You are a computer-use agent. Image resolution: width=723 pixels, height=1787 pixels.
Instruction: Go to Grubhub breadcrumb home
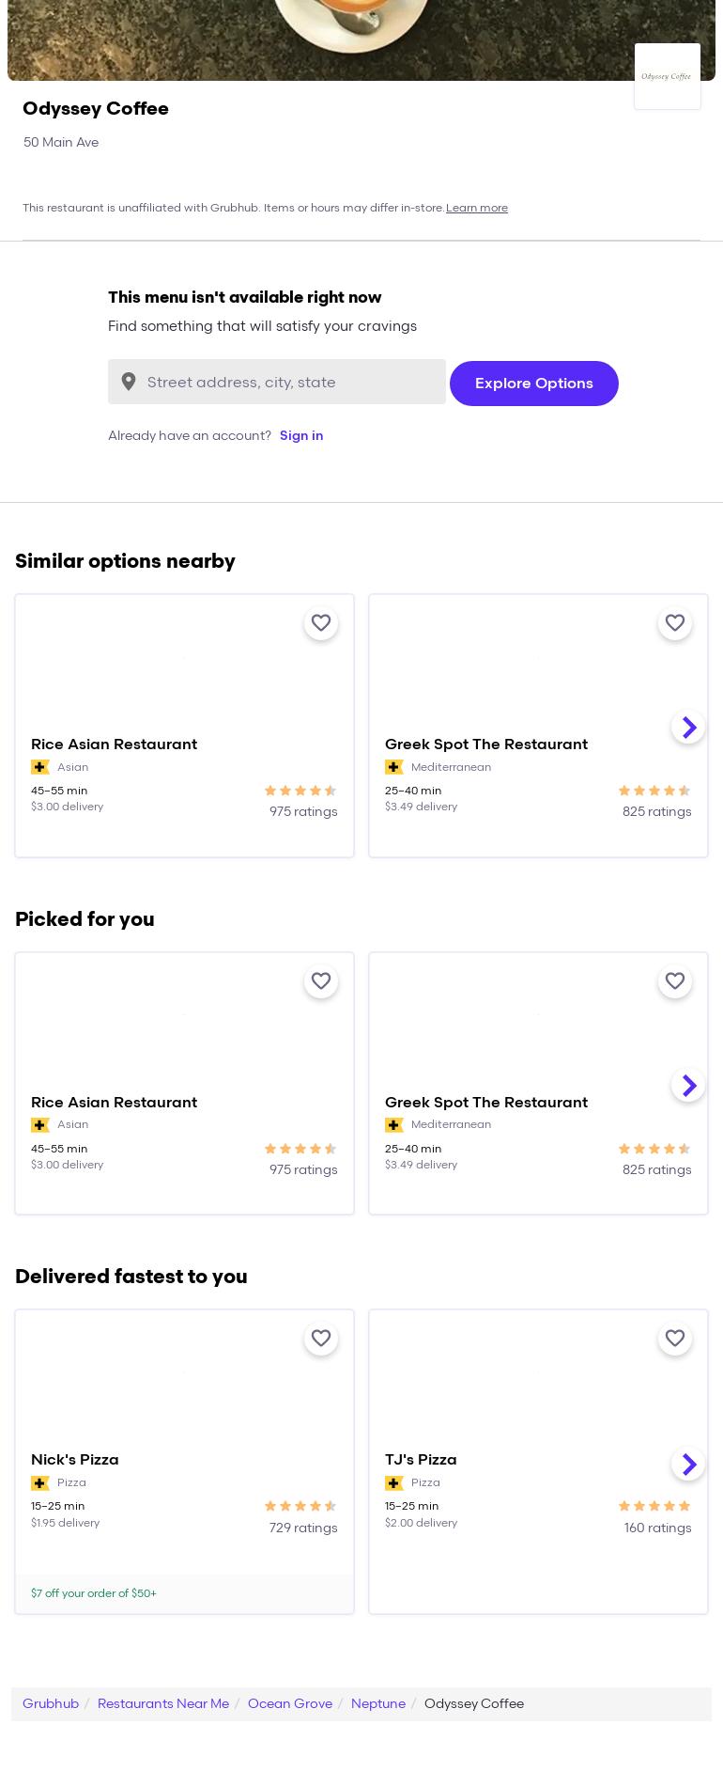(51, 1703)
